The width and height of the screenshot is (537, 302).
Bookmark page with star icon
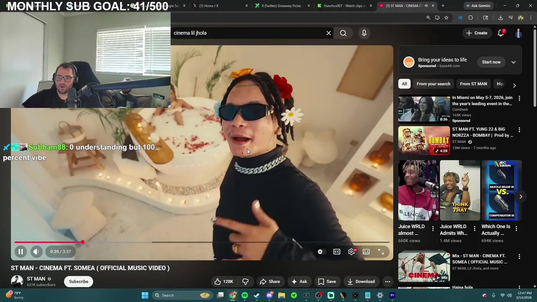[x=446, y=18]
